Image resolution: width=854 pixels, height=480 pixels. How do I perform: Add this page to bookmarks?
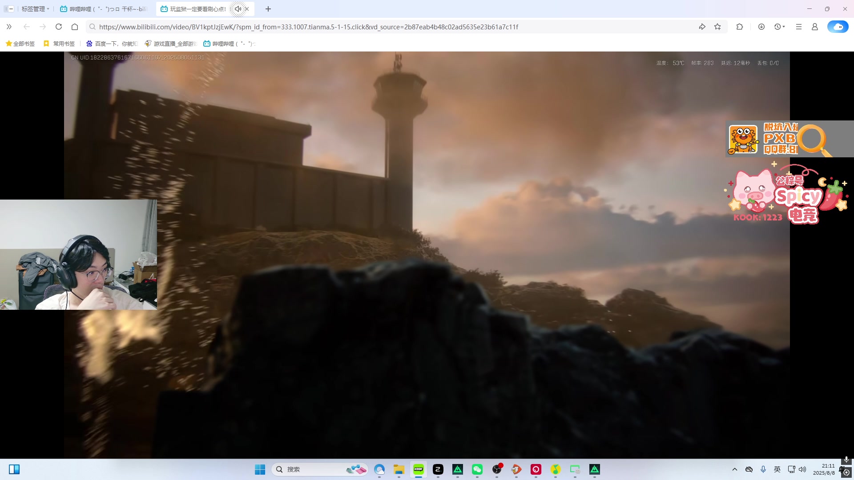(717, 27)
